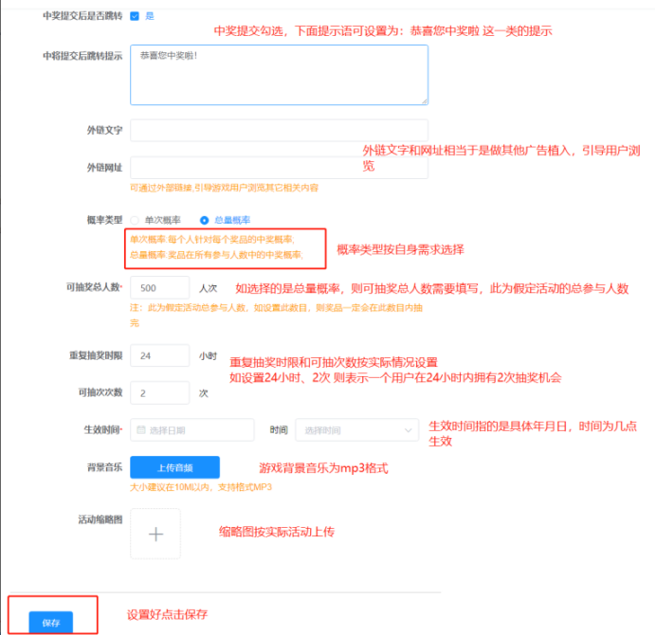
Task: Open the 时间 select dropdown
Action: (355, 430)
